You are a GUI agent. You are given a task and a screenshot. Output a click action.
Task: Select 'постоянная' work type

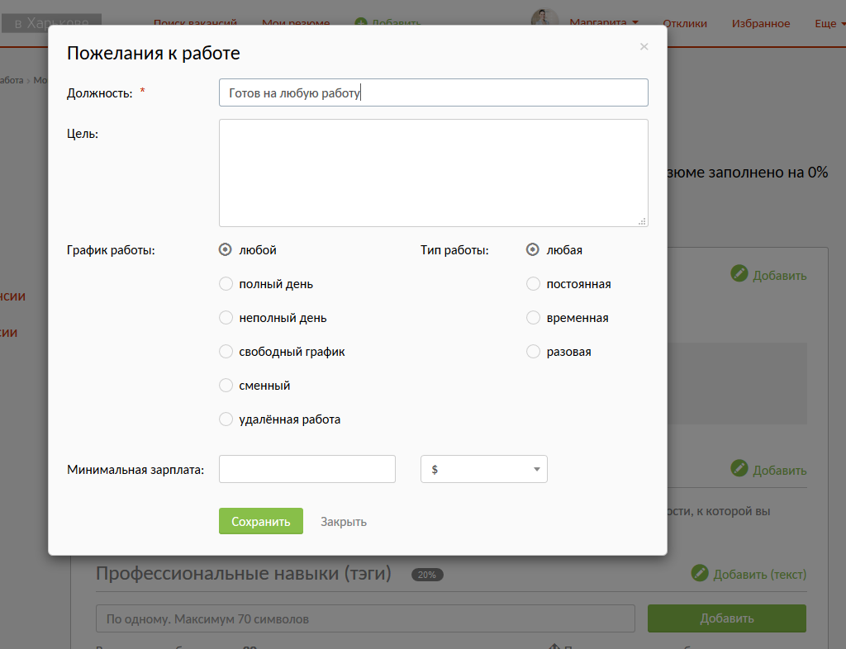tap(533, 284)
